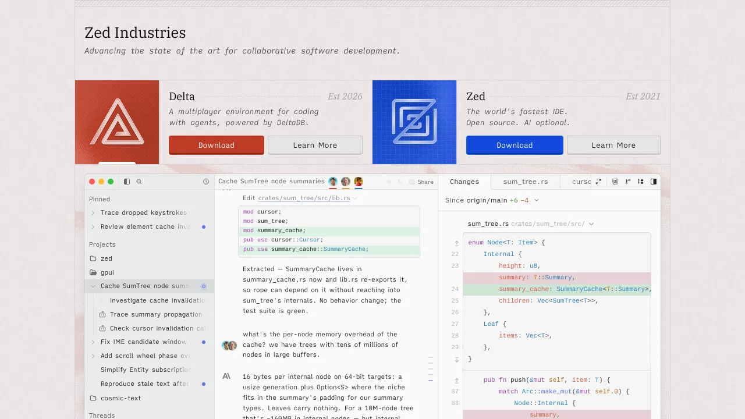
Task: Switch to the Changes tab
Action: point(464,182)
